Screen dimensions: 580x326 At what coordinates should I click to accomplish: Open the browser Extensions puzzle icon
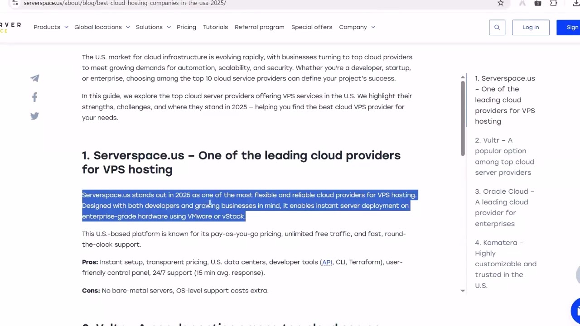(554, 3)
